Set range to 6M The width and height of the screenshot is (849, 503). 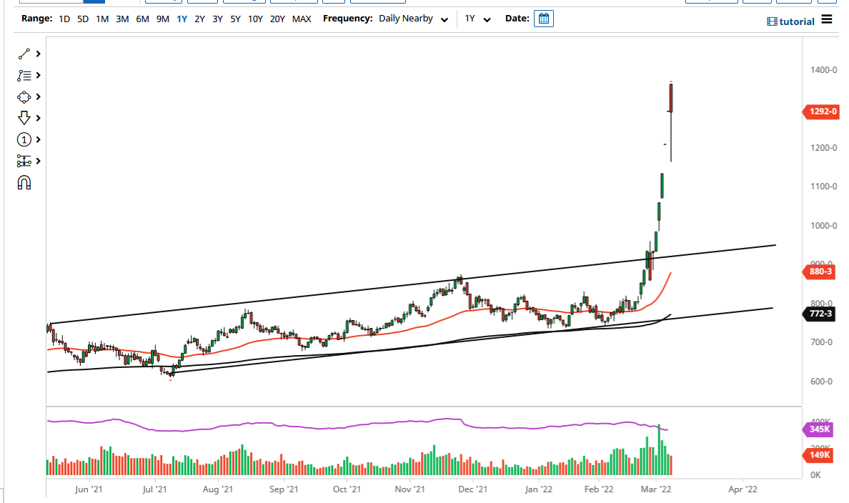click(142, 19)
